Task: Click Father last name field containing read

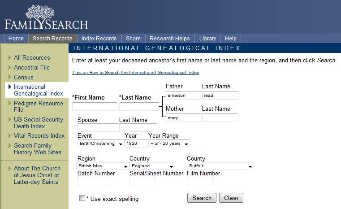Action: coord(220,96)
